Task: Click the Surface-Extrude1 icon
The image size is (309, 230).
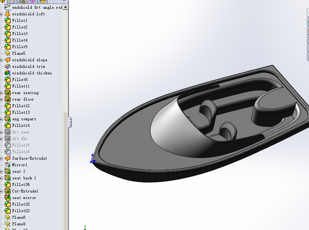Action: [8, 158]
